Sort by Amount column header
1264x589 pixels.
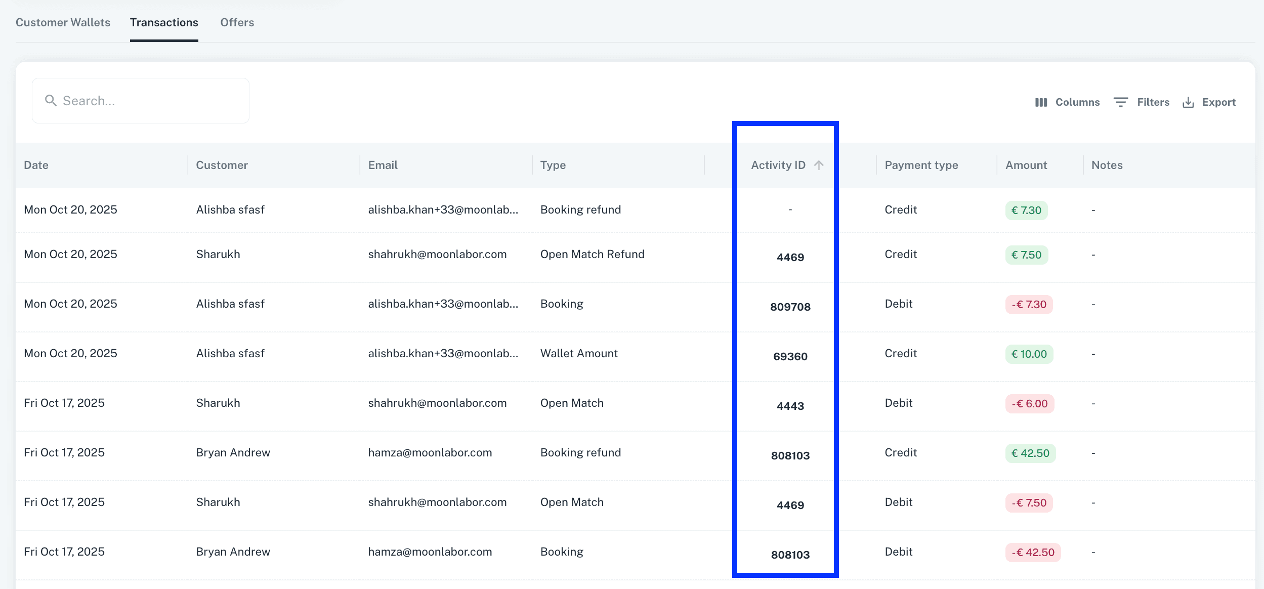1026,165
